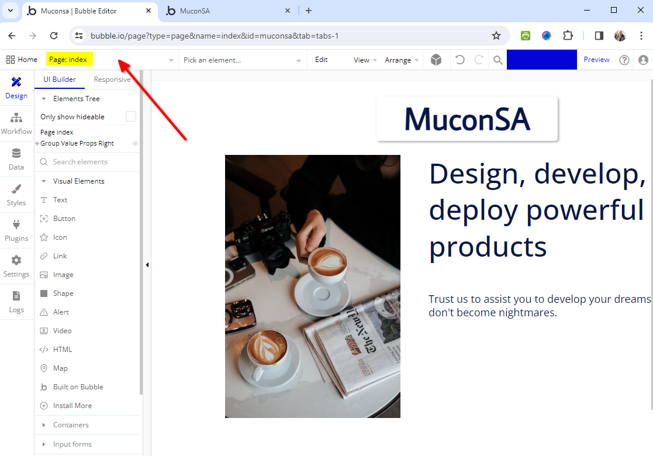Check the Only show hideable checkbox
Image resolution: width=653 pixels, height=456 pixels.
(131, 116)
